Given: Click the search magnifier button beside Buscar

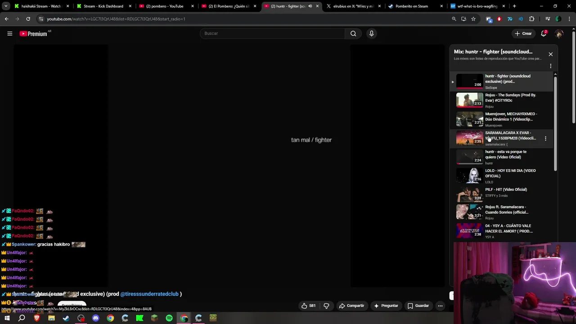Looking at the screenshot, I should 353,33.
